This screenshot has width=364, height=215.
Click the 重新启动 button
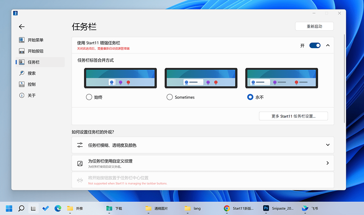tap(314, 26)
